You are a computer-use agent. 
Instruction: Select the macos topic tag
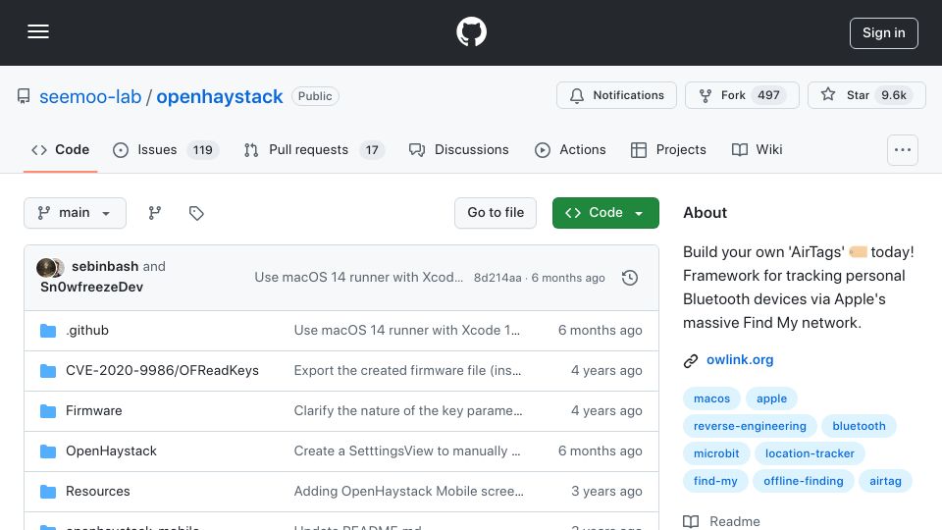711,398
